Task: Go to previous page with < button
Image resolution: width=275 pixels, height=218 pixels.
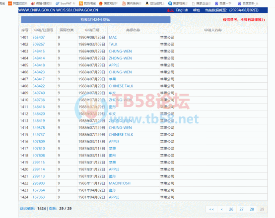Action: 222,209
